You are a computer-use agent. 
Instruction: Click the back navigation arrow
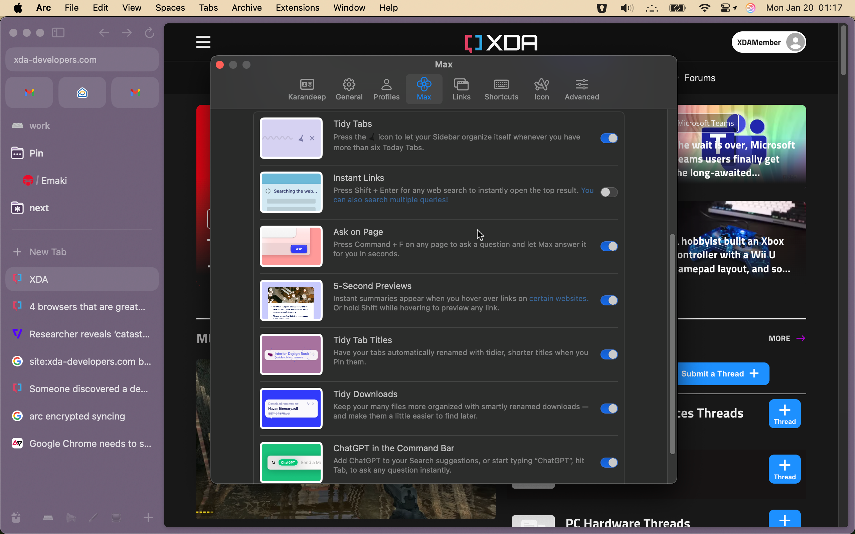pyautogui.click(x=104, y=33)
